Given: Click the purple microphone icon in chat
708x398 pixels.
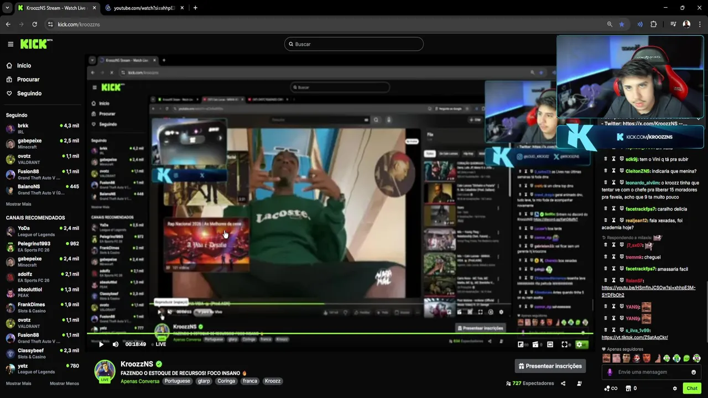Looking at the screenshot, I should pyautogui.click(x=610, y=372).
